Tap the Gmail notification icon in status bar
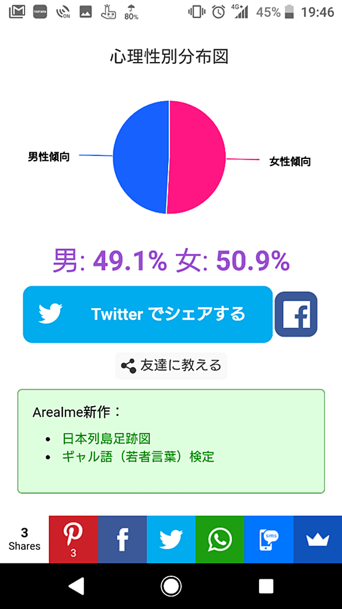Viewport: 342px width, 609px height. point(17,12)
